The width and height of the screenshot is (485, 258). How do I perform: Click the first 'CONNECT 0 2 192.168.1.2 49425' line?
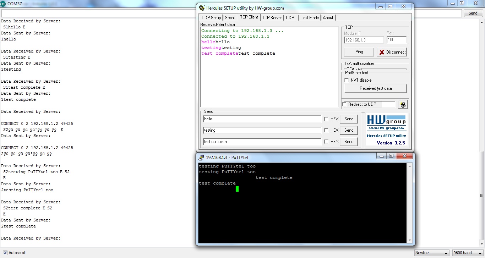tap(37, 123)
